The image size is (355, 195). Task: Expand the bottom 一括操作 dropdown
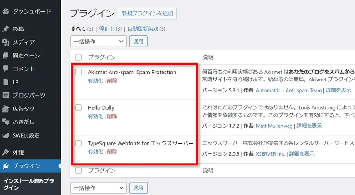98,187
